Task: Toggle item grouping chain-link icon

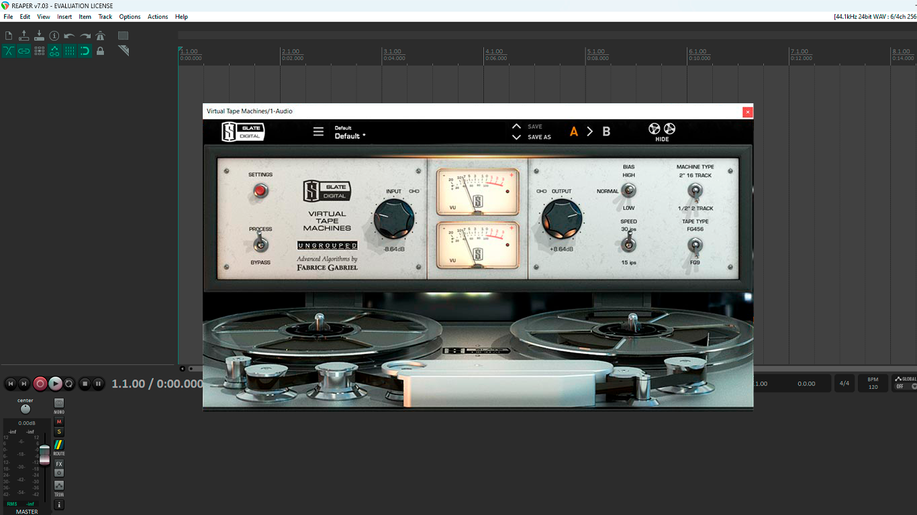Action: point(24,51)
